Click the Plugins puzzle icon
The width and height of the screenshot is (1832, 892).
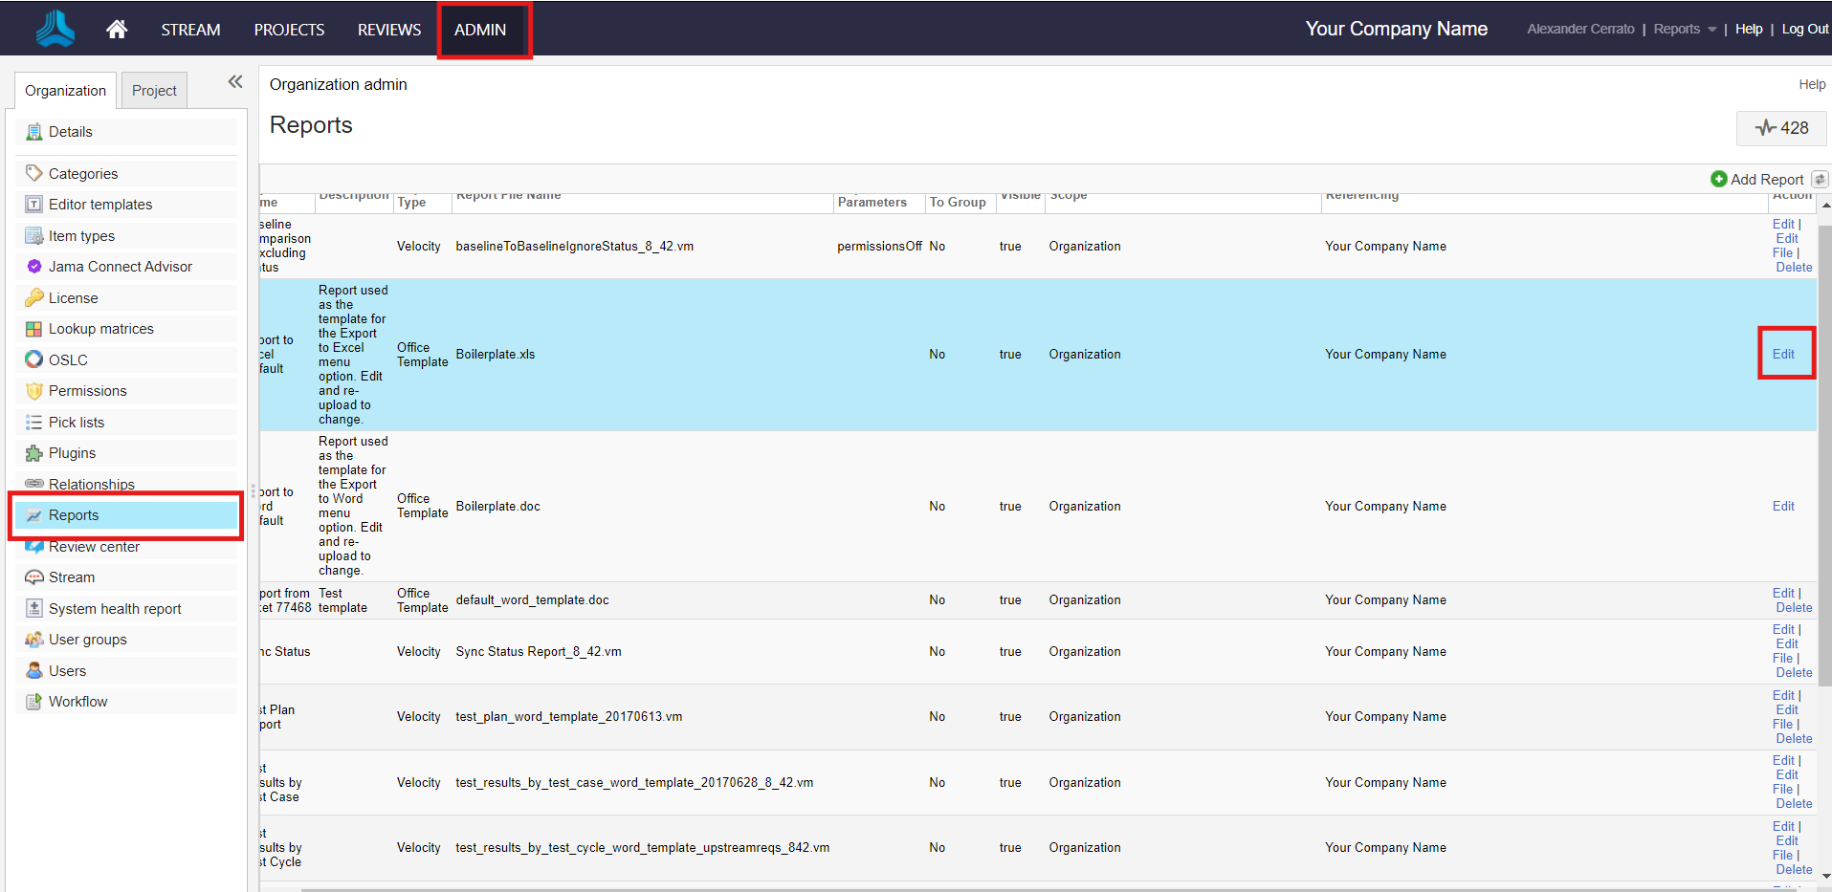tap(34, 452)
